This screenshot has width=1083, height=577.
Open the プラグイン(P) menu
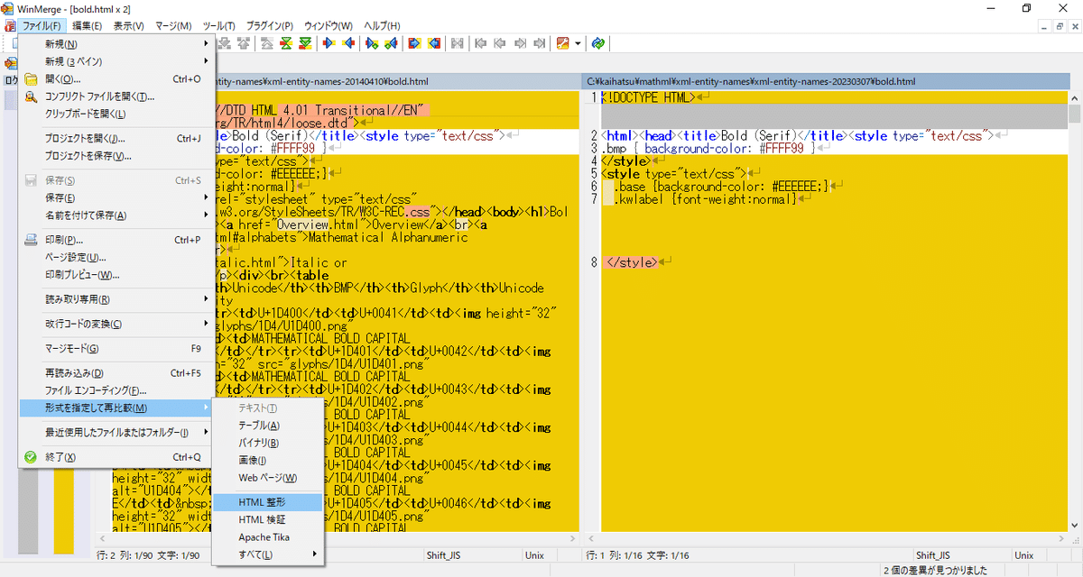(270, 26)
